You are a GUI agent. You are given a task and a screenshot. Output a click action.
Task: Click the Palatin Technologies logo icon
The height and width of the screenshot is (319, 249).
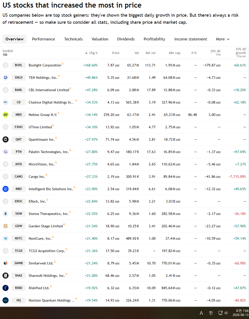point(6,152)
